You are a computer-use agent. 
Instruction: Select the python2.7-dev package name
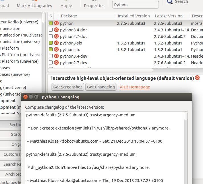click(x=74, y=63)
